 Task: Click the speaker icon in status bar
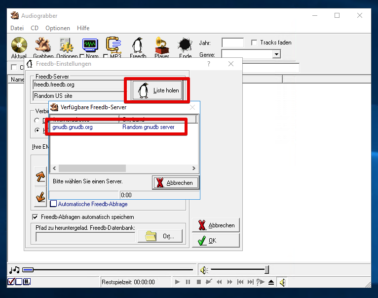(x=283, y=282)
